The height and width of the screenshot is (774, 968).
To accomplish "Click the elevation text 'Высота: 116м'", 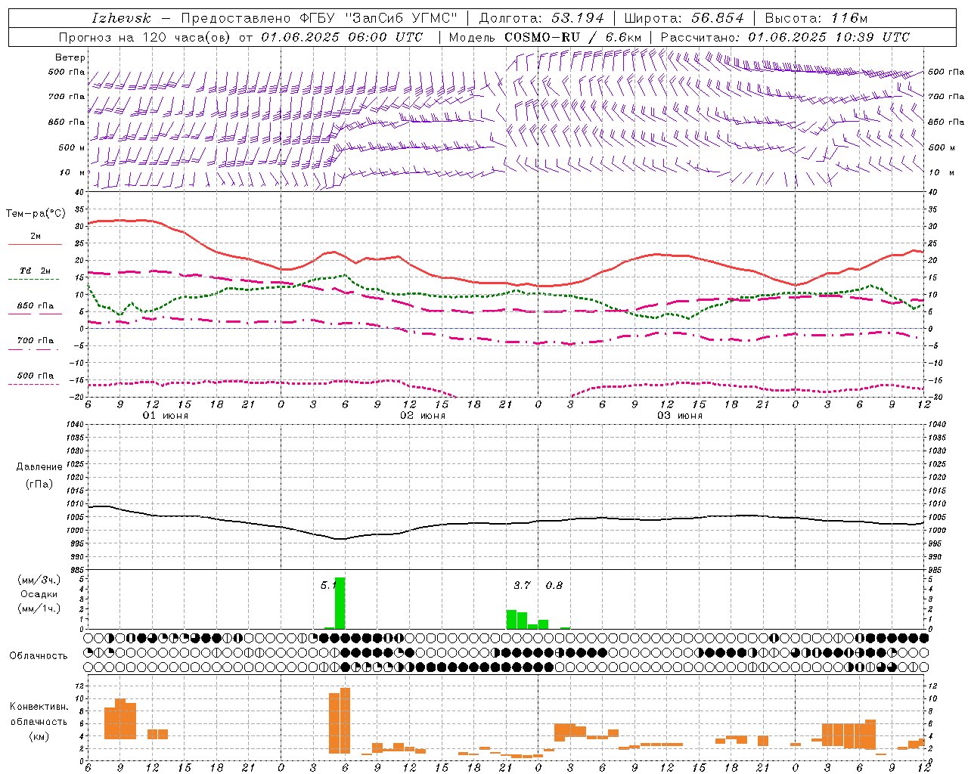I will point(816,18).
